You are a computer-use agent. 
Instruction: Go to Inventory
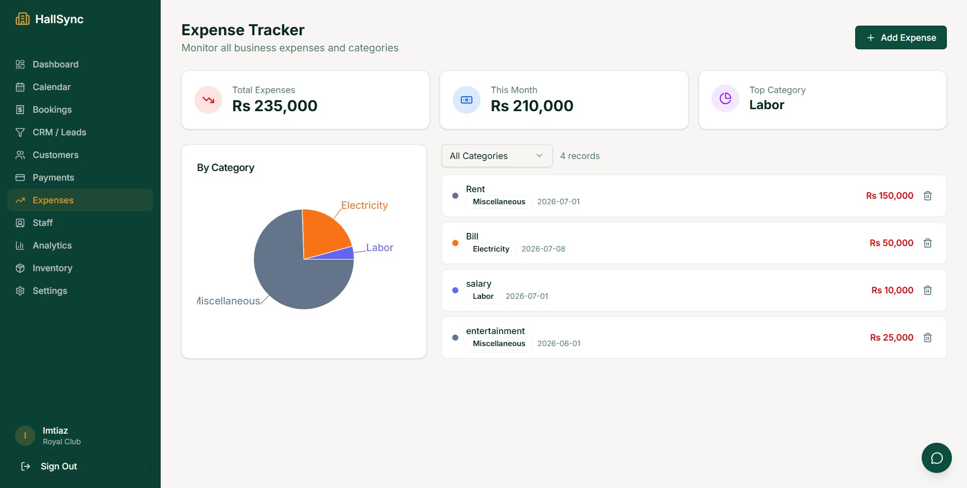(80, 268)
